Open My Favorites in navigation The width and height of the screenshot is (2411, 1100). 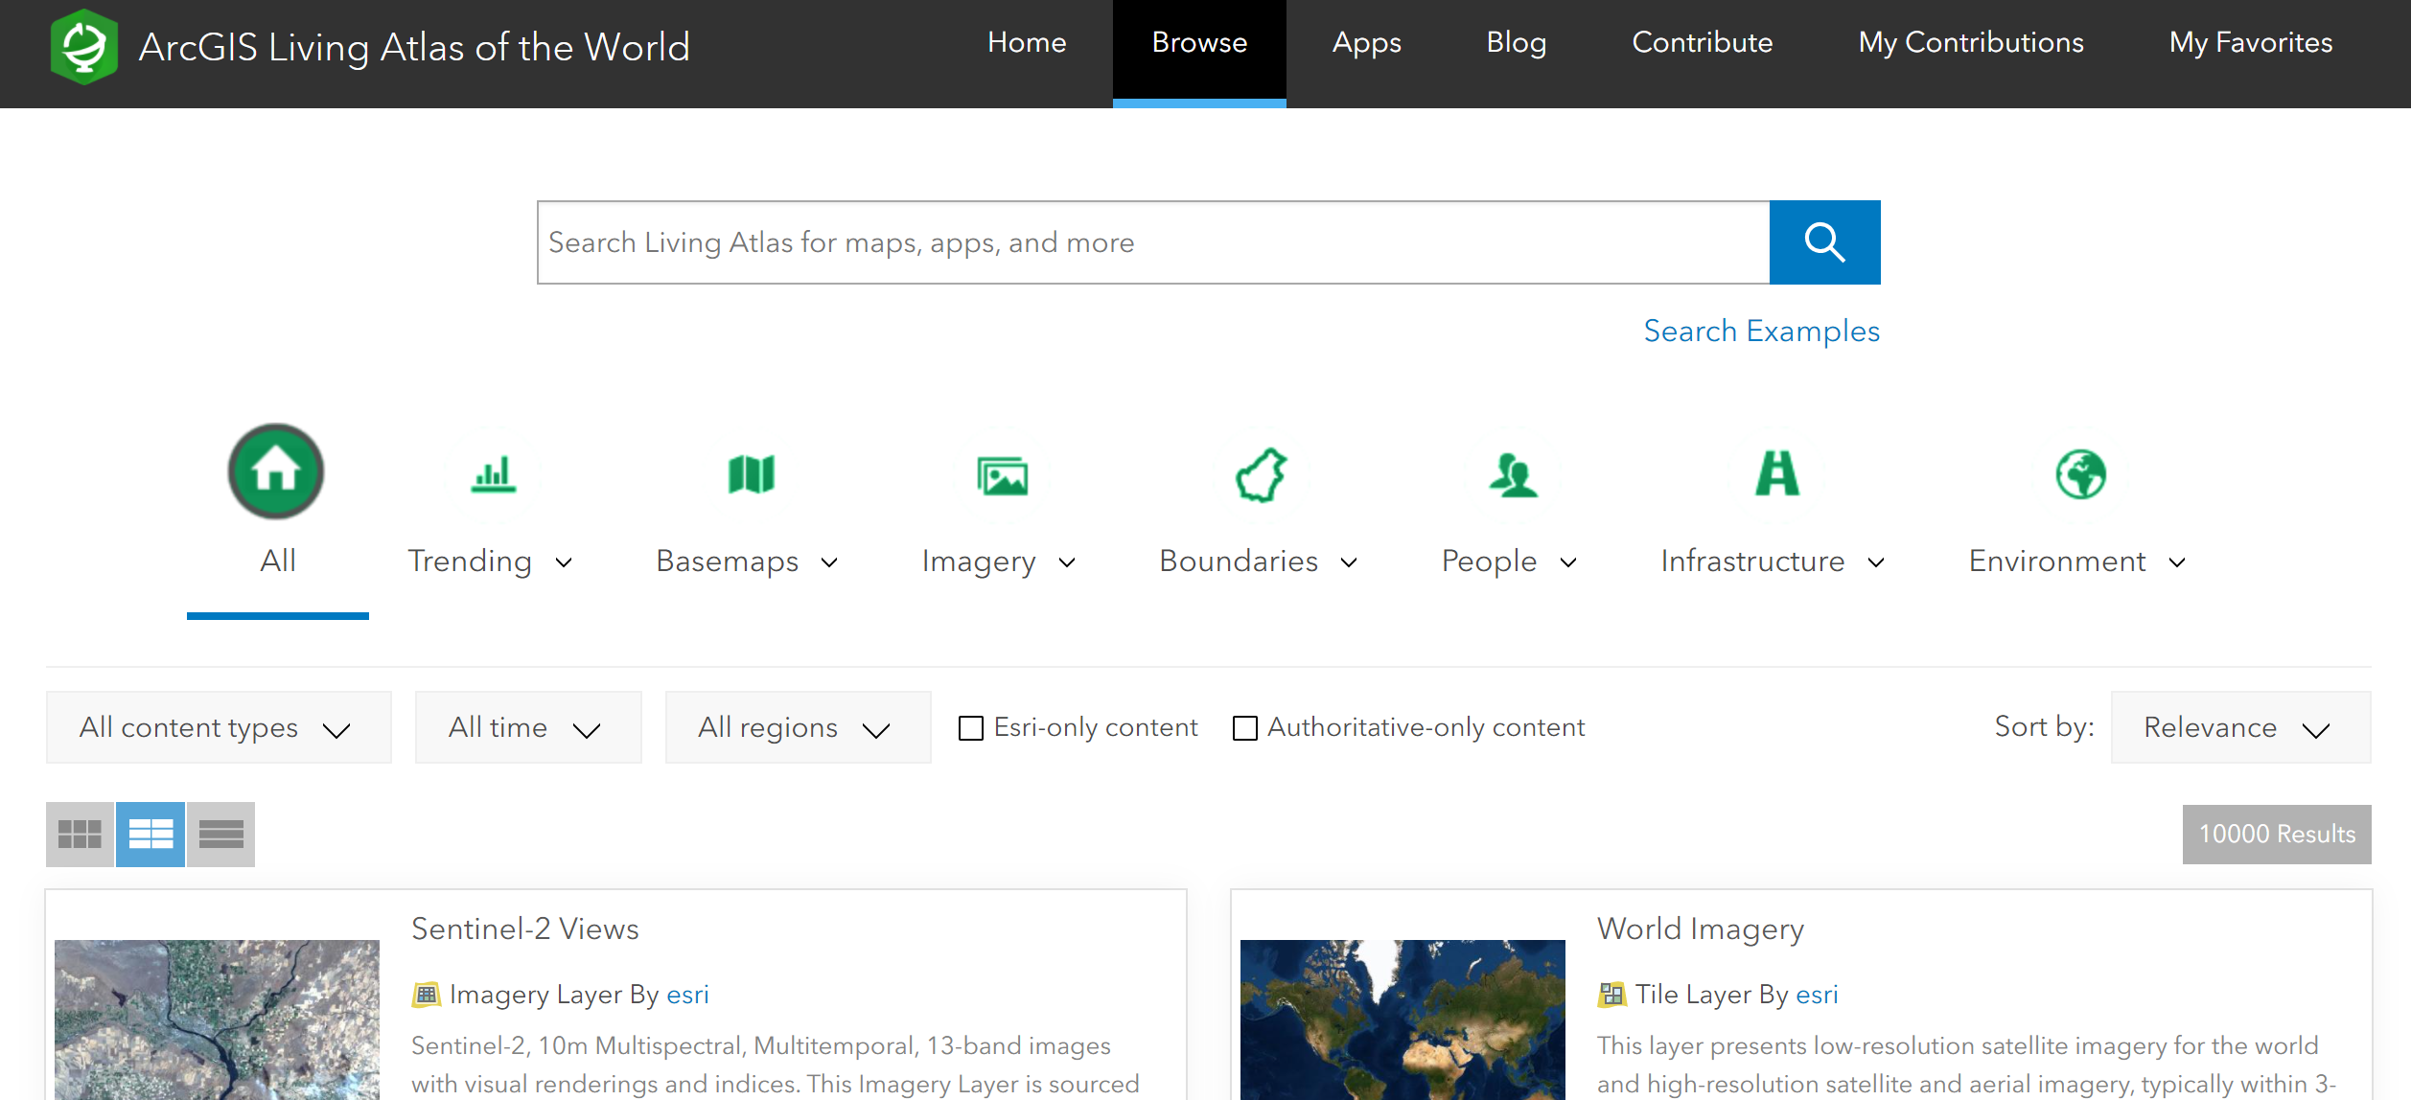pyautogui.click(x=2250, y=43)
